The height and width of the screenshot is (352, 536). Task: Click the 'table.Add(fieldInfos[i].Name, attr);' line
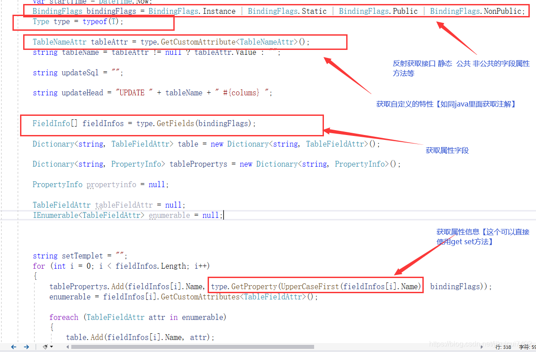(x=140, y=337)
